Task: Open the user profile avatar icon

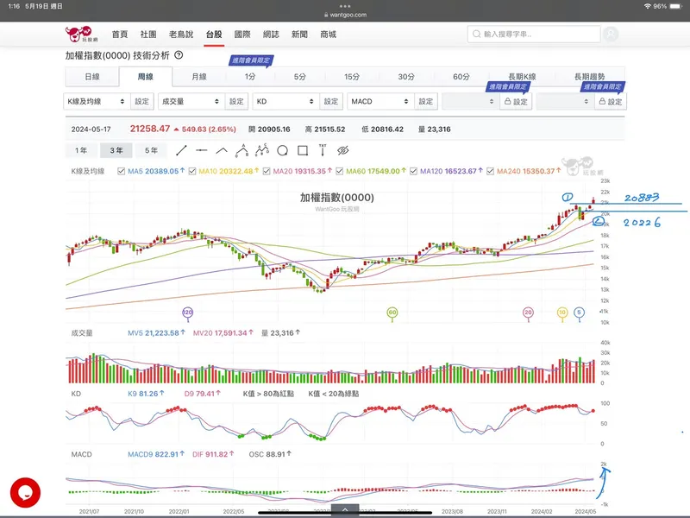Action: click(x=612, y=35)
